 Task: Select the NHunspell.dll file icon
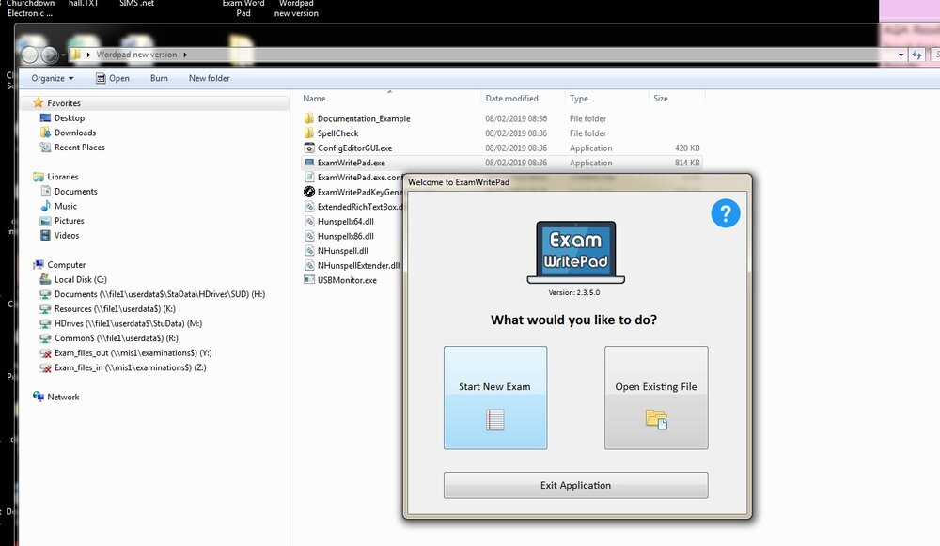coord(308,251)
